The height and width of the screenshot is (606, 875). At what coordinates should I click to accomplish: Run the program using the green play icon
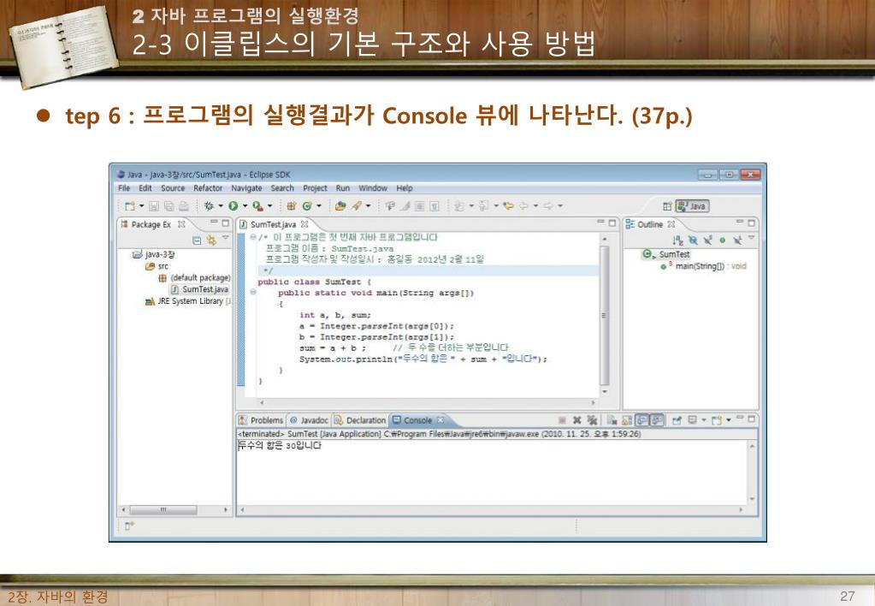[234, 206]
